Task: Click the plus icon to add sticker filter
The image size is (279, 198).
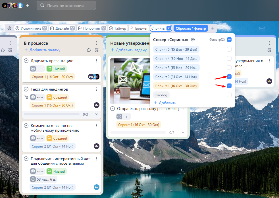Action: point(213,28)
